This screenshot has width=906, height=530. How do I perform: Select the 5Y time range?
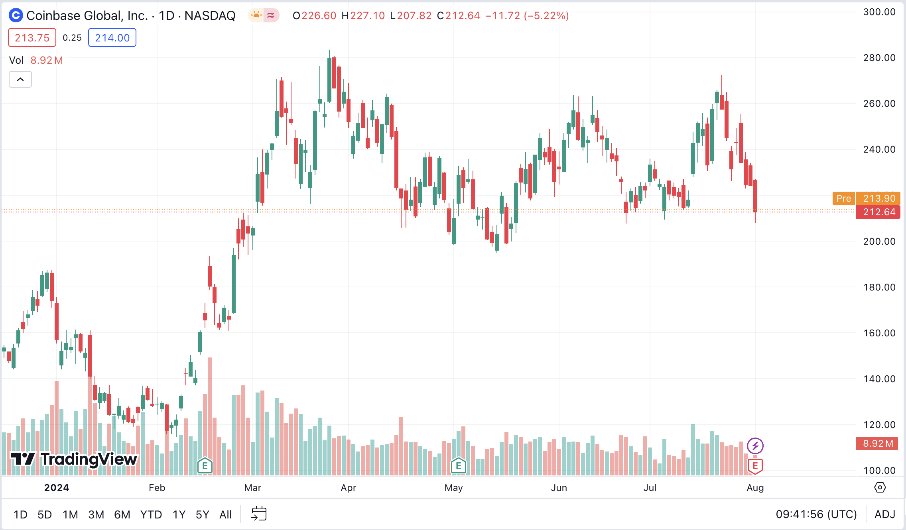[203, 514]
